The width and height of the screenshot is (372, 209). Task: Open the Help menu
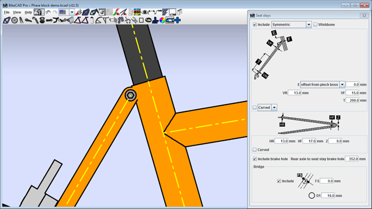pos(28,12)
